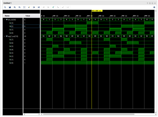The width and height of the screenshot is (158, 117).
Task: Click waveform horizontal scrollbar left arrow
Action: 42,114
